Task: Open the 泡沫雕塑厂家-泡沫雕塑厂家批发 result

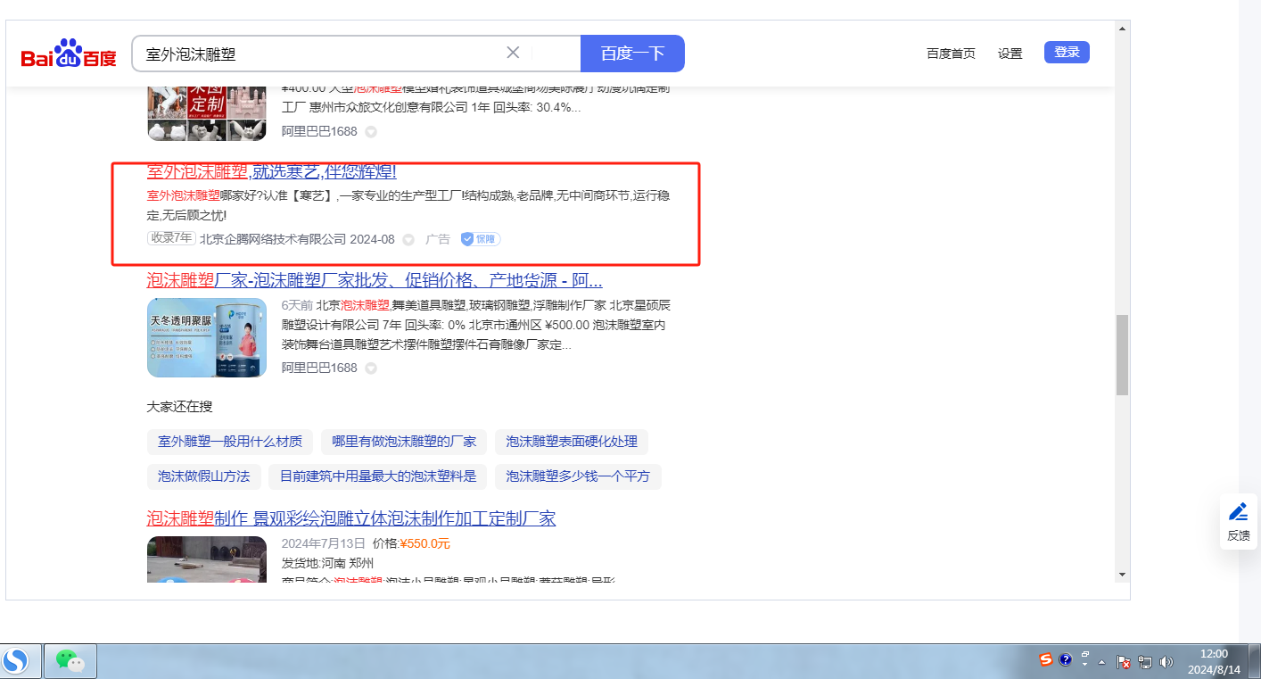Action: point(375,281)
